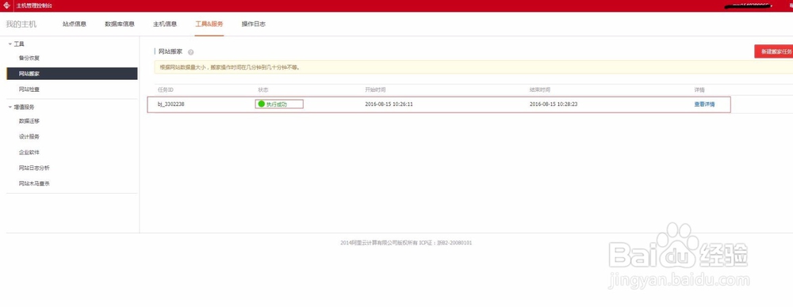
Task: Click the console logo icon in the red header
Action: 6,6
